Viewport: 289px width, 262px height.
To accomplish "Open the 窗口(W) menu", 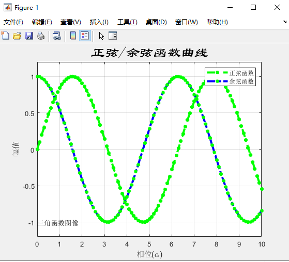I will 186,22.
